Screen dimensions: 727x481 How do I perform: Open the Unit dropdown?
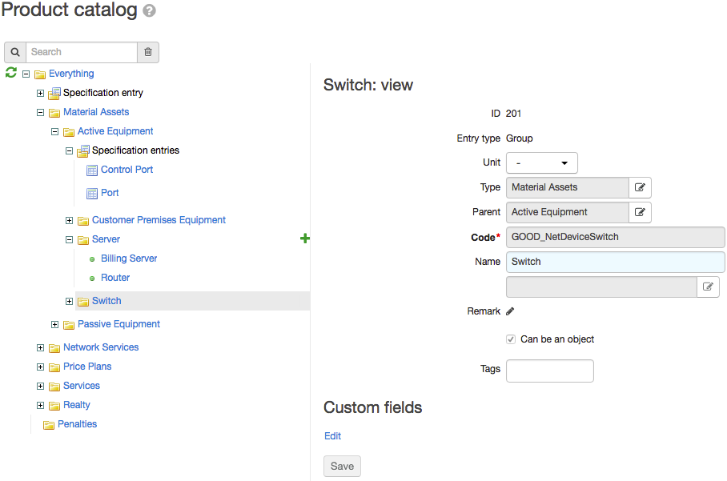[541, 162]
